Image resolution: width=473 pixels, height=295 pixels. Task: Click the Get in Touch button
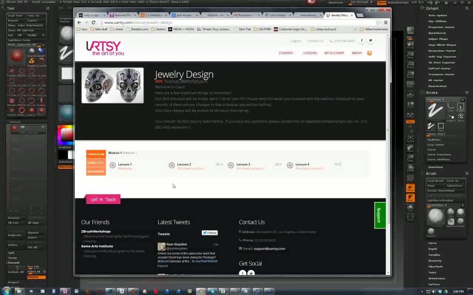[103, 199]
